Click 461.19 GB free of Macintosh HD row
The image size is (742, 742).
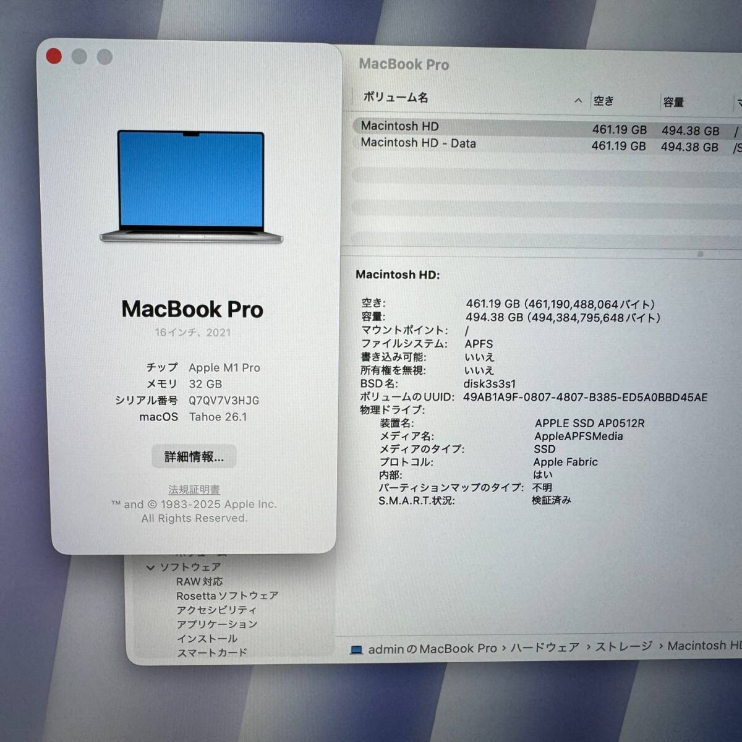pyautogui.click(x=619, y=130)
